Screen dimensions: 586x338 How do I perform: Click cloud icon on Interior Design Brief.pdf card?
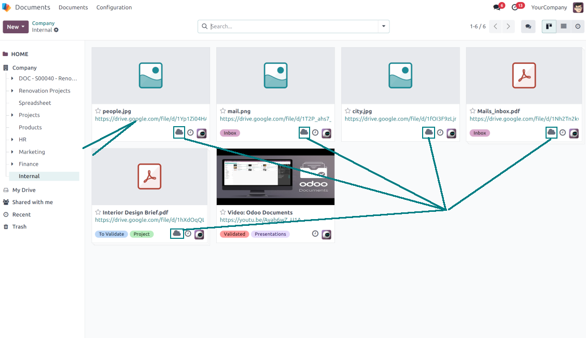coord(177,233)
